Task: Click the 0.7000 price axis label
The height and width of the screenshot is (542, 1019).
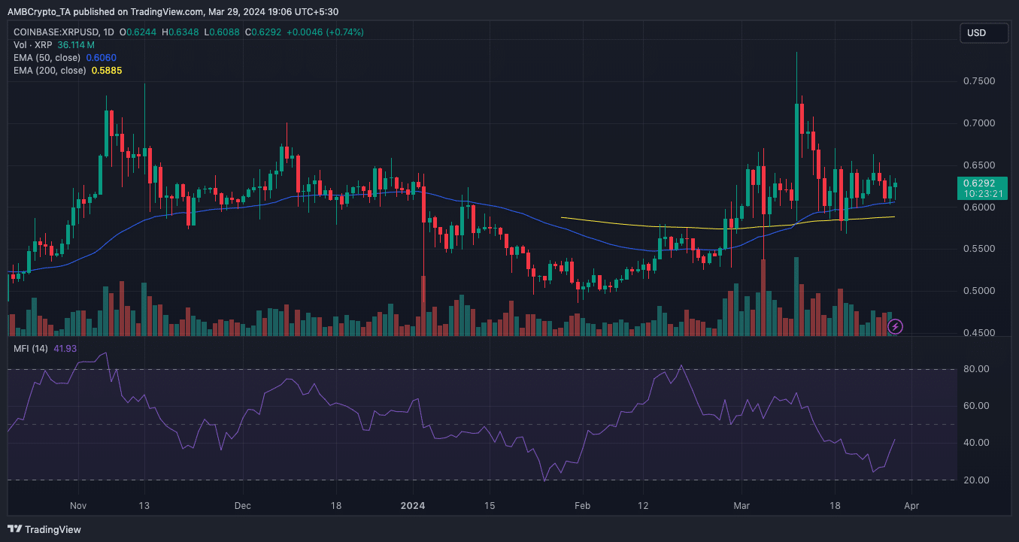Action: tap(979, 123)
